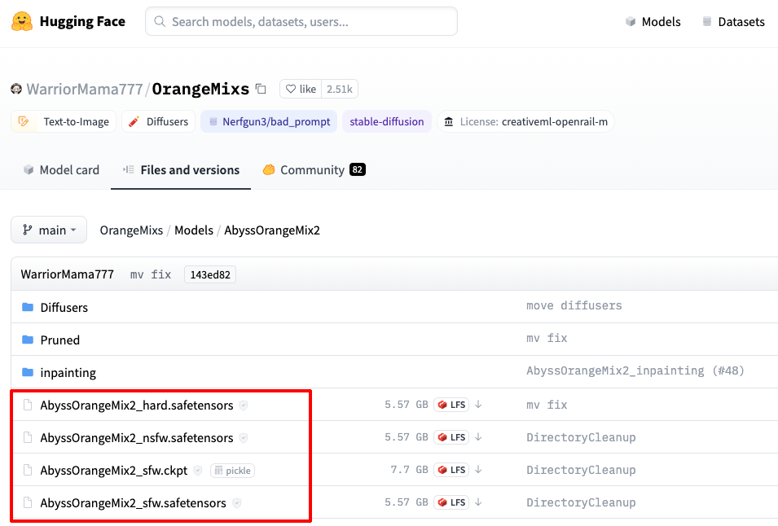The image size is (778, 526).
Task: Click security shield beside AbyssOrangeMix2_sfw.safetensors
Action: point(237,503)
